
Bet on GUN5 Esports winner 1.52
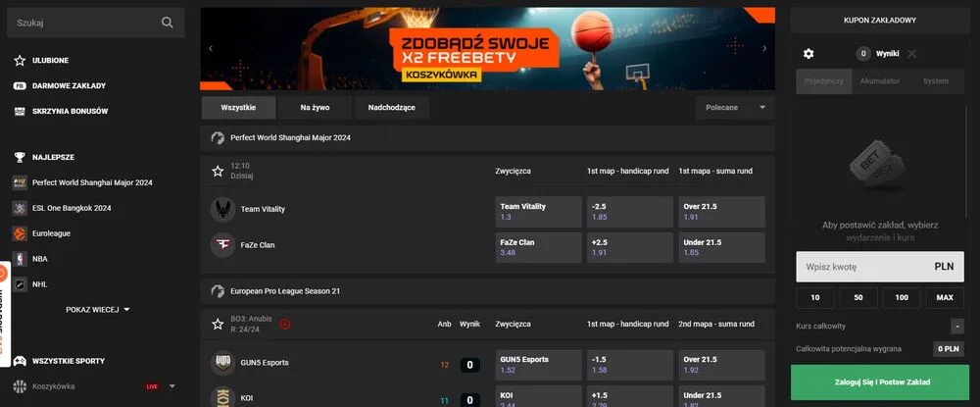(538, 365)
